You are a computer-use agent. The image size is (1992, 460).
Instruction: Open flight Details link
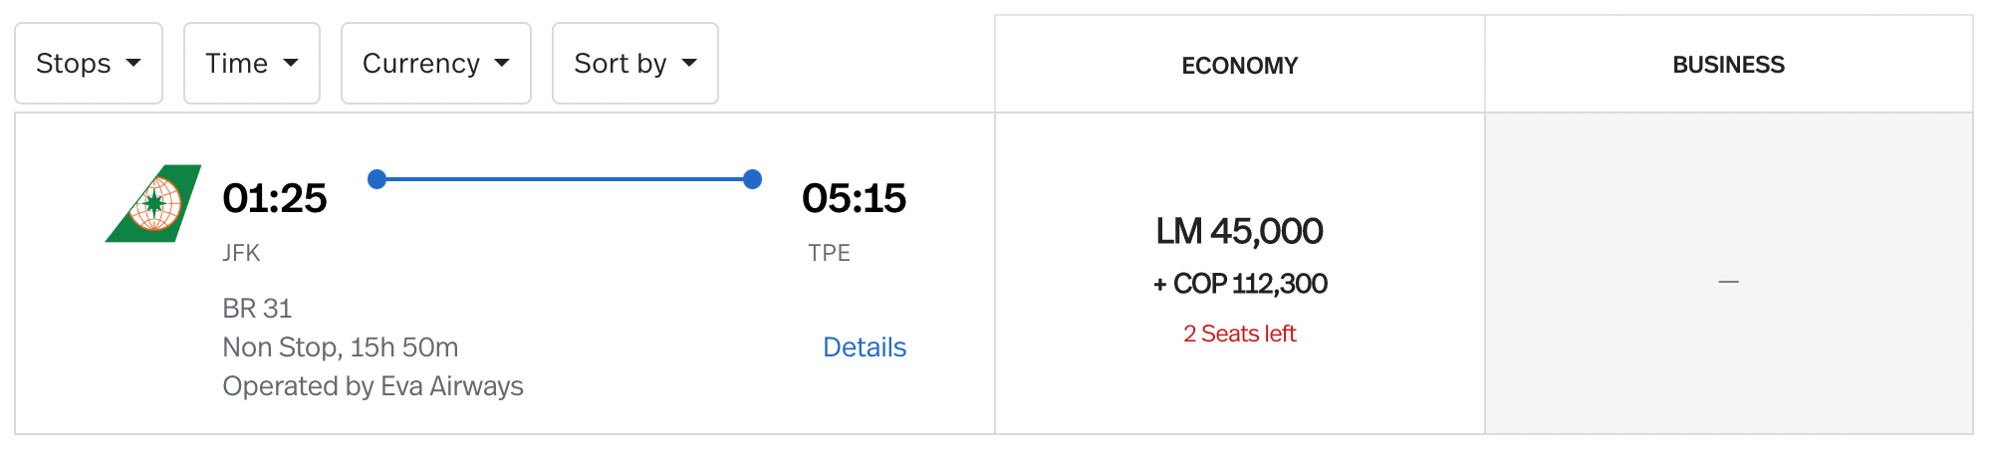click(865, 347)
